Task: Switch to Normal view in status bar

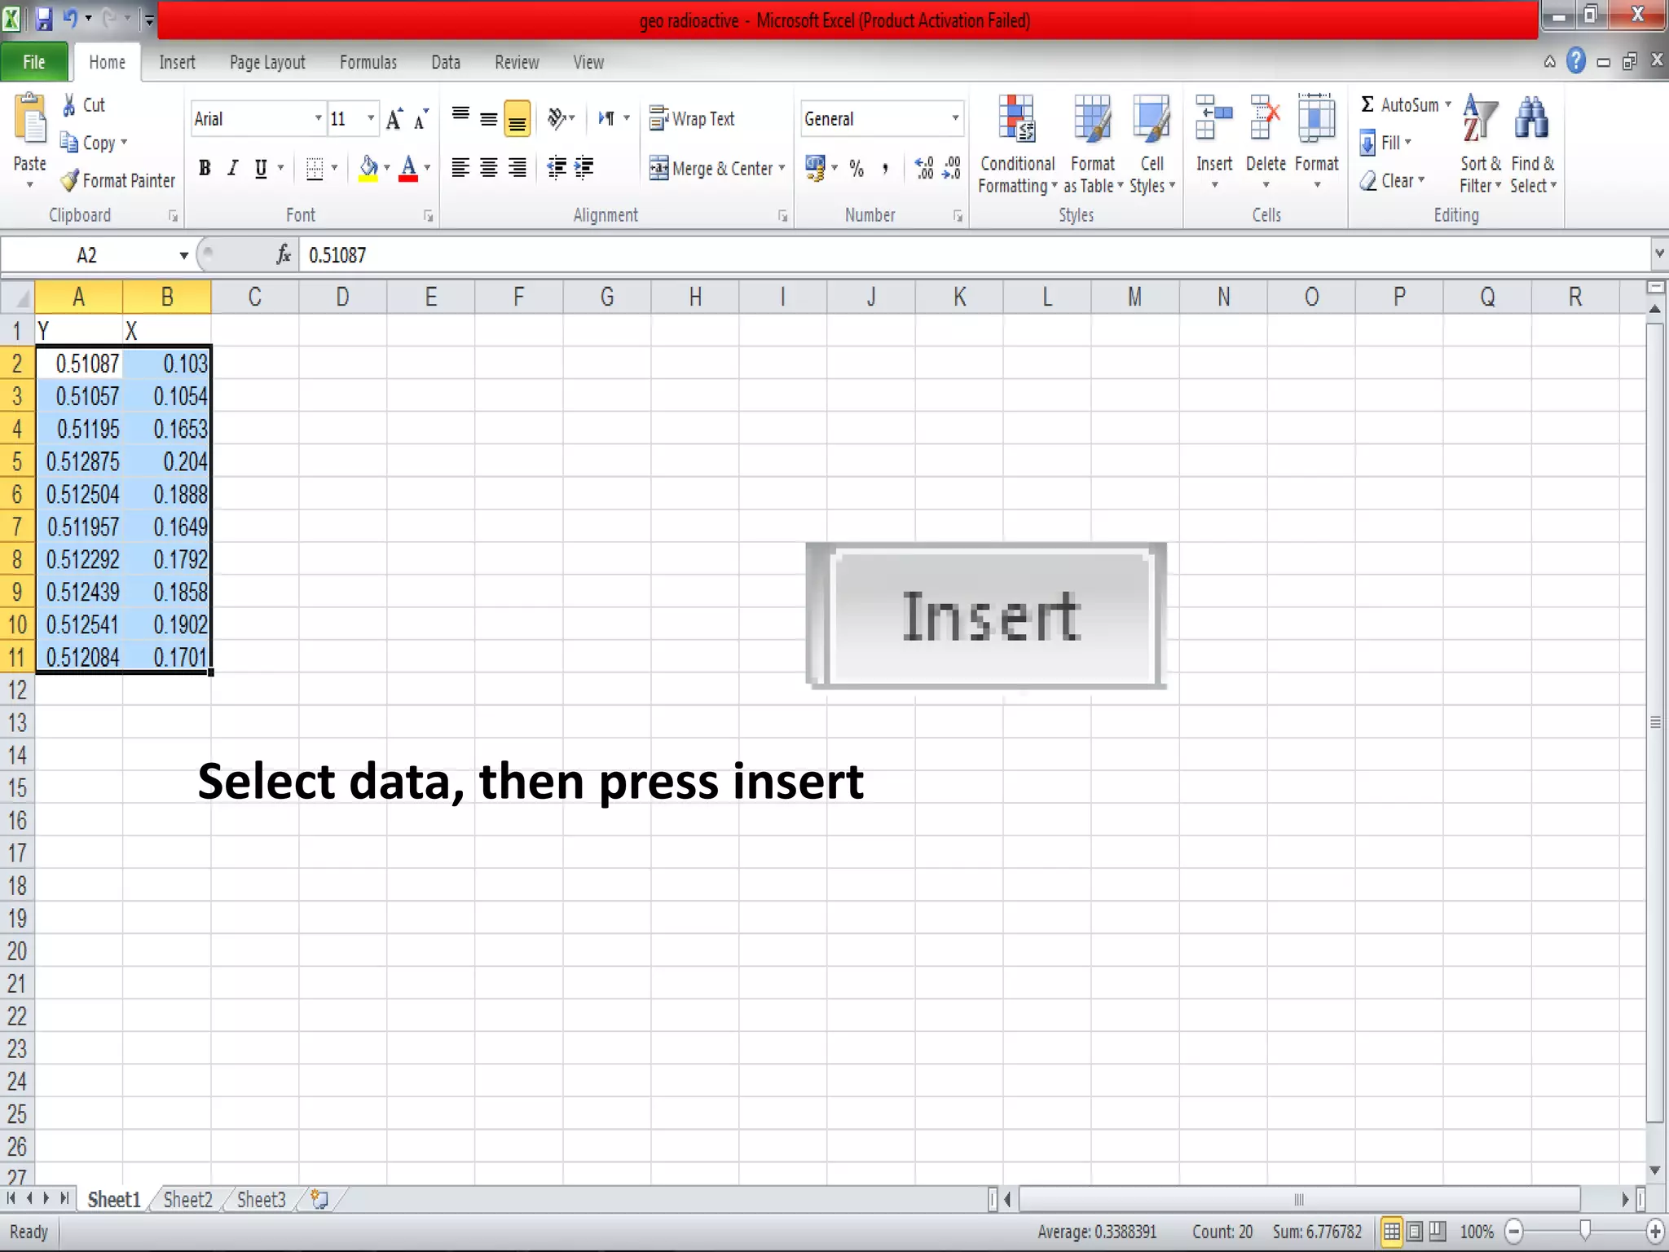Action: [x=1392, y=1231]
